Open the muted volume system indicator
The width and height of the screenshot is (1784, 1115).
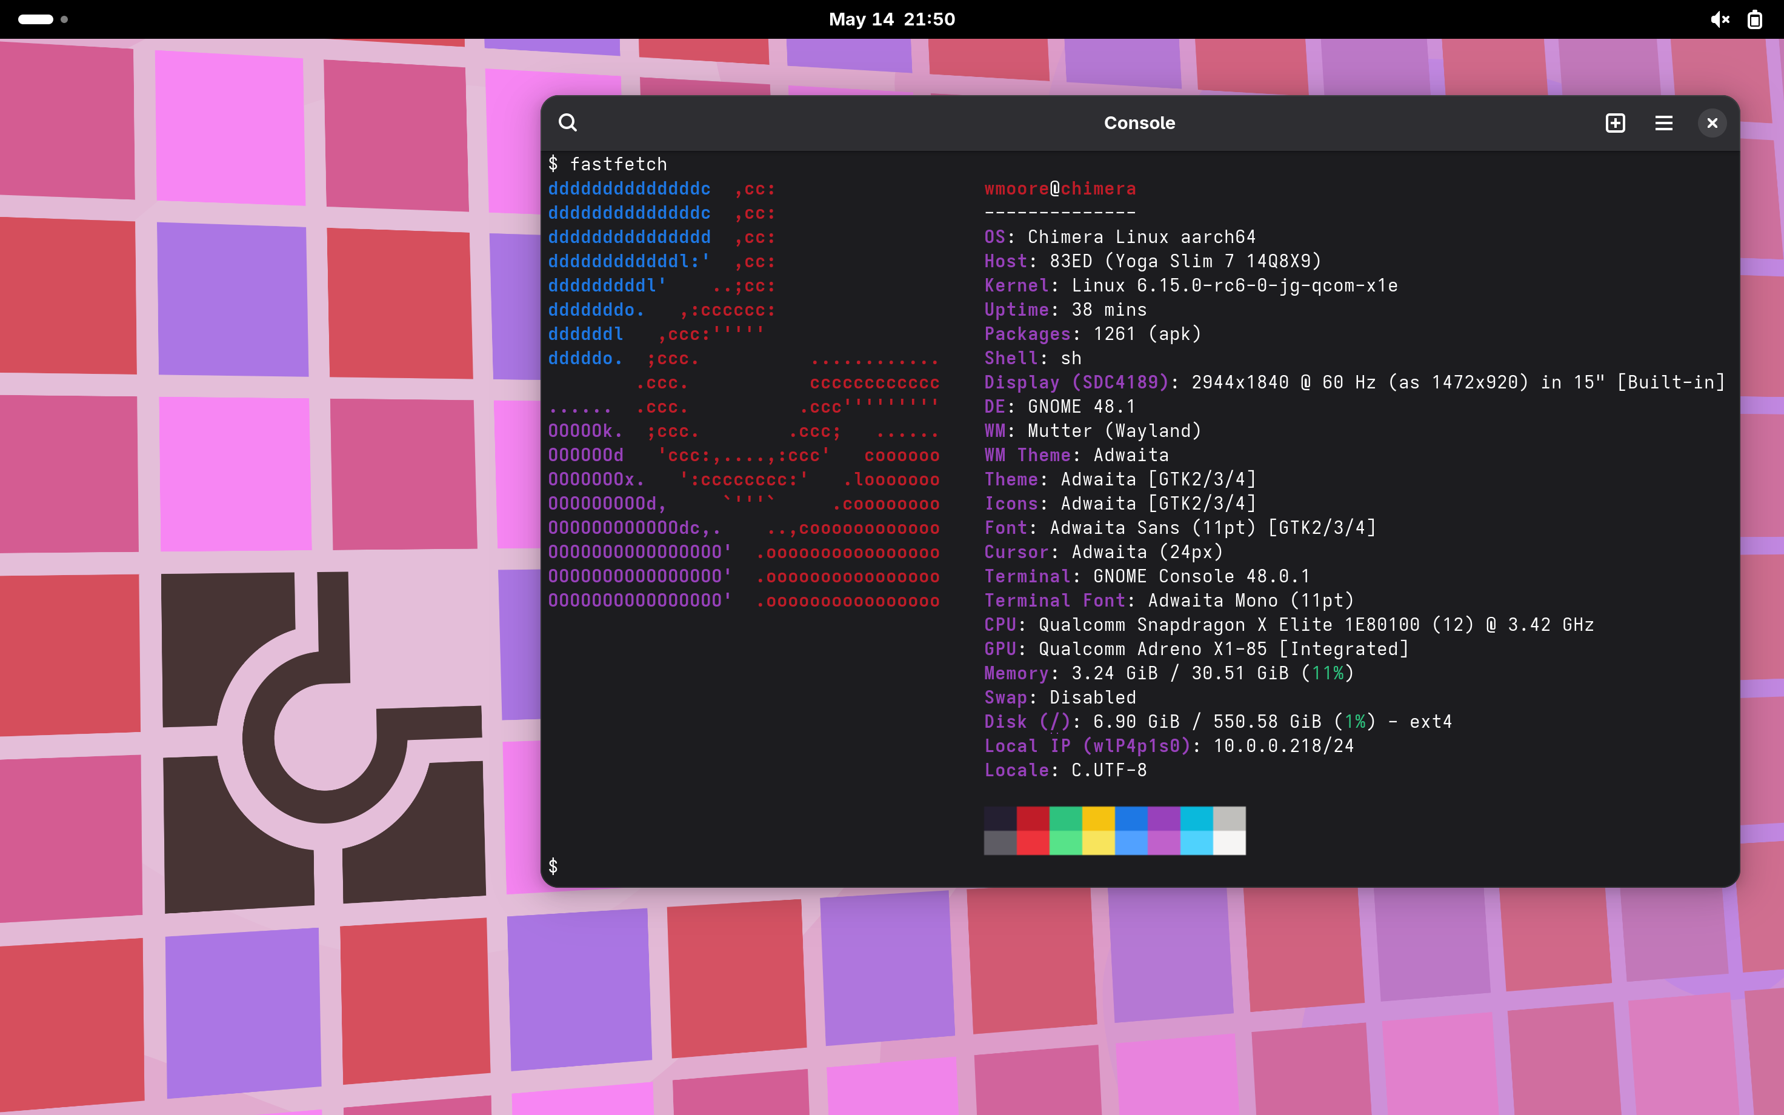(x=1720, y=19)
